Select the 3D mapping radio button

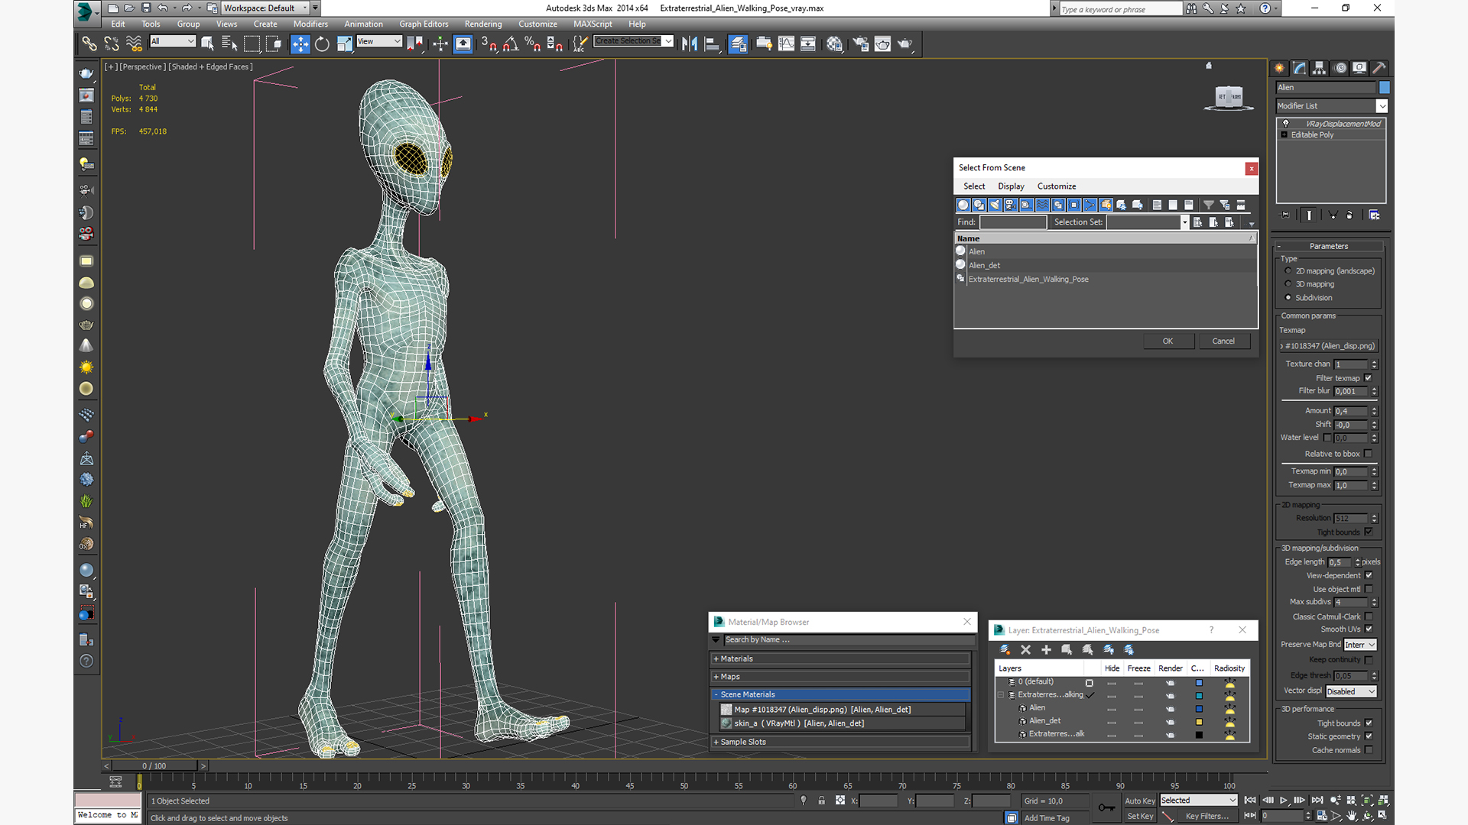1288,284
